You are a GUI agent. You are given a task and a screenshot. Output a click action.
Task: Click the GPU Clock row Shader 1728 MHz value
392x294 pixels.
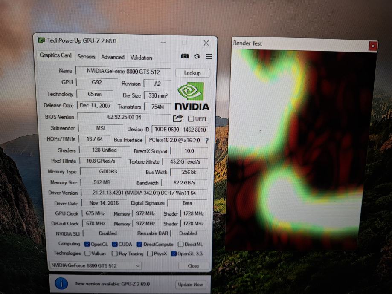(194, 213)
